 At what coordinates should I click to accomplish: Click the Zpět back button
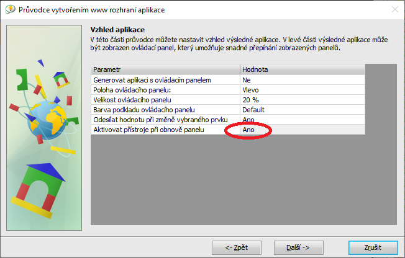(237, 247)
